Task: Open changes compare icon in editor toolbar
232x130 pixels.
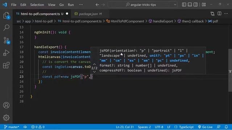Action: coord(212,14)
